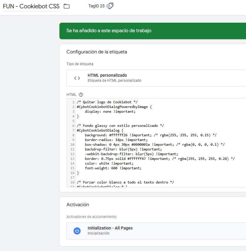Image resolution: width=246 pixels, height=251 pixels.
Task: Open the Initialization - All Pages trigger
Action: pyautogui.click(x=156, y=231)
